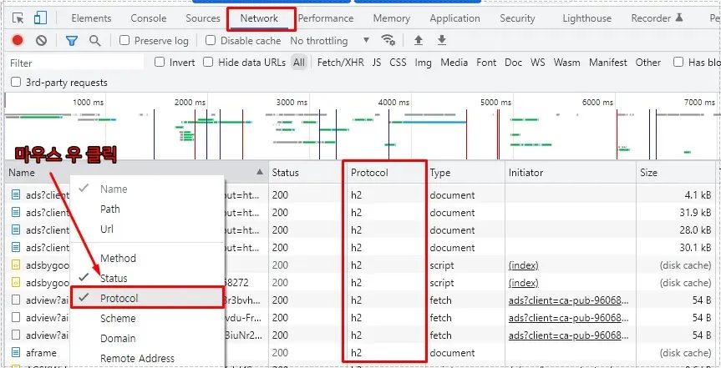The image size is (721, 368).
Task: Click Name column sort arrow
Action: click(260, 172)
